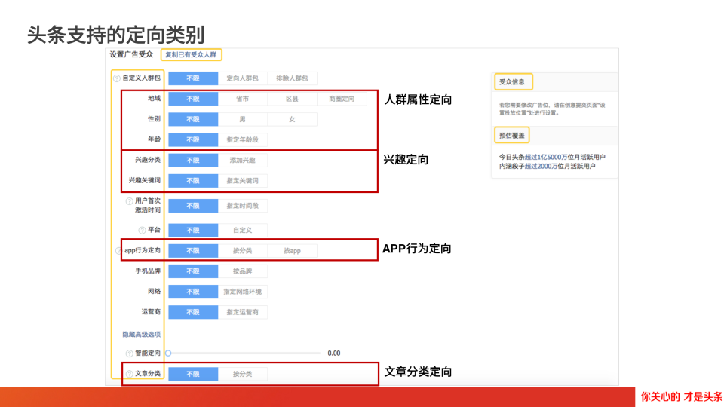Select 不限 in the 兴趣关键词 row
The height and width of the screenshot is (407, 724).
(193, 180)
